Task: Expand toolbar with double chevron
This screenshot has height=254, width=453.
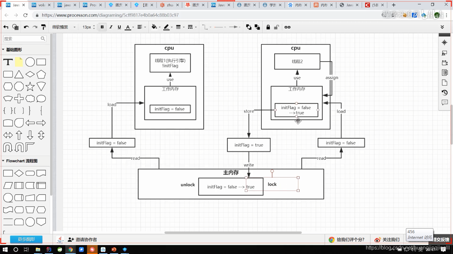Action: point(442,27)
